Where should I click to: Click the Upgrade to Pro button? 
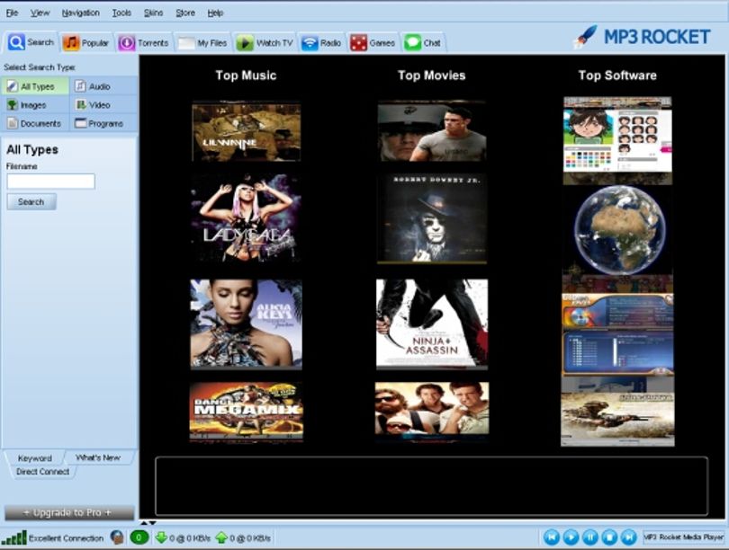pyautogui.click(x=68, y=512)
